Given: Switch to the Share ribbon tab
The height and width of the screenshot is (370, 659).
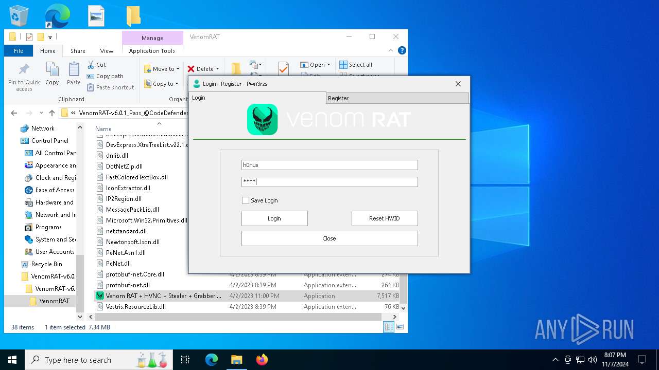Looking at the screenshot, I should [78, 51].
